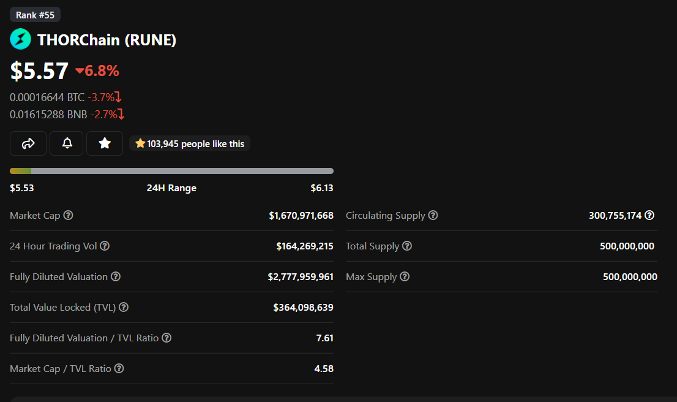The width and height of the screenshot is (677, 402).
Task: Click the Market Cap/TVL ratio value 4.58
Action: [x=324, y=369]
